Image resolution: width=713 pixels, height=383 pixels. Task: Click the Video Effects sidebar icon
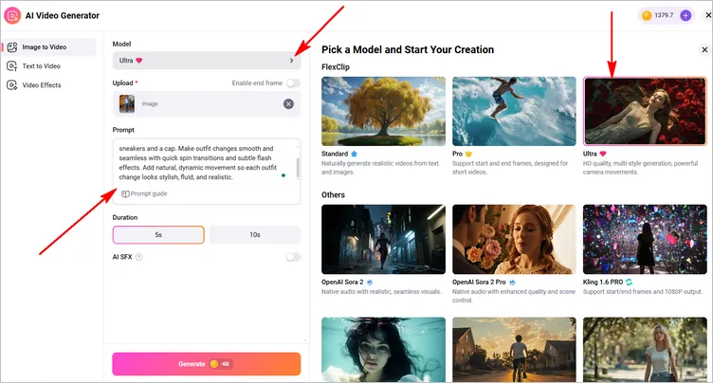click(12, 85)
